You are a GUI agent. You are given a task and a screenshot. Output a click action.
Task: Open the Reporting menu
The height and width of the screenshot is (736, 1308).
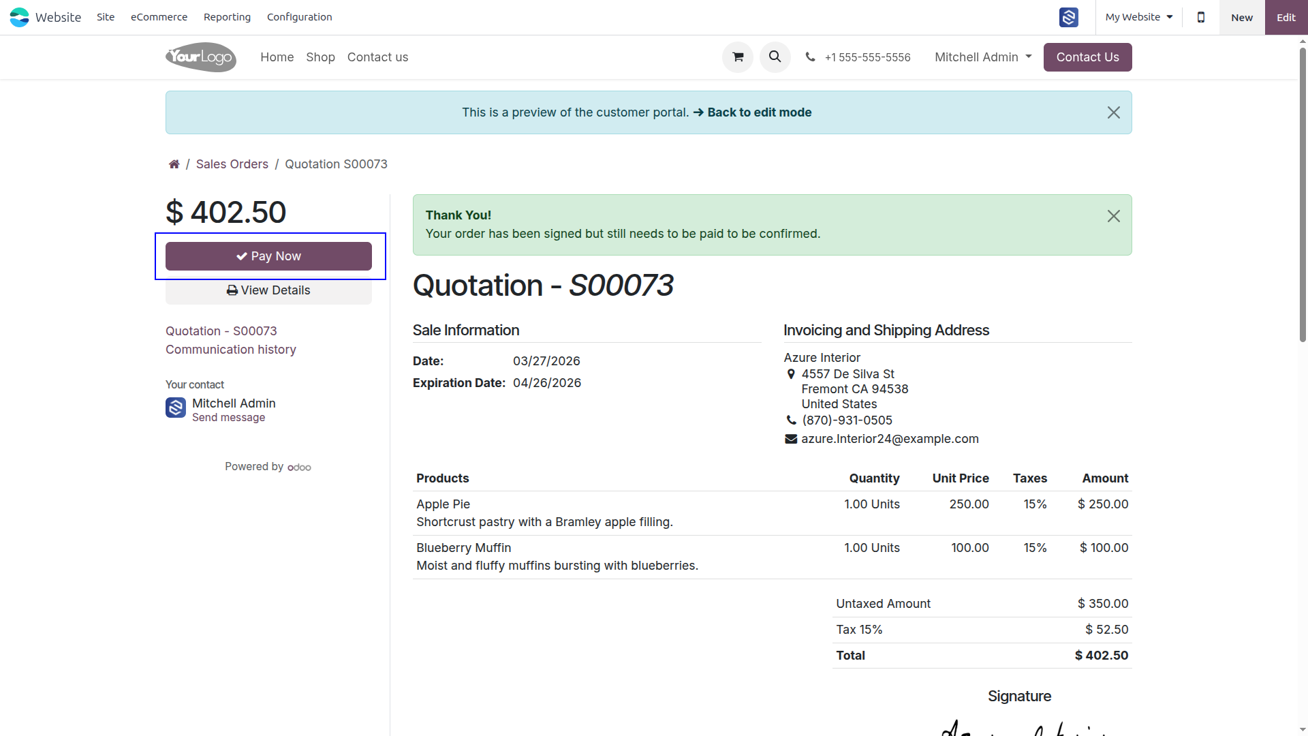point(227,17)
